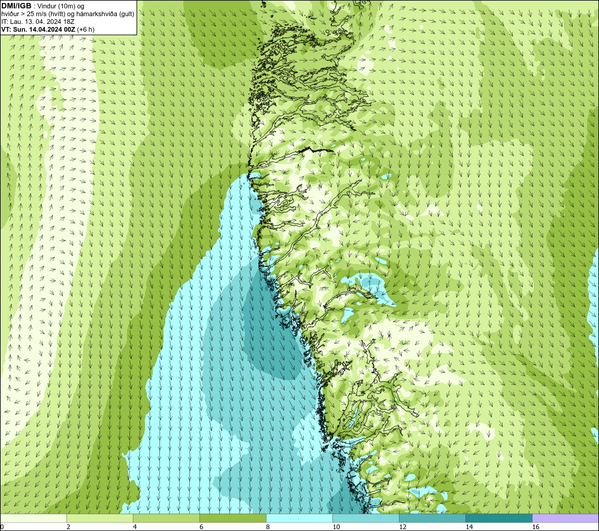Click the legend label '4'
This screenshot has height=531, width=599.
coord(135,527)
